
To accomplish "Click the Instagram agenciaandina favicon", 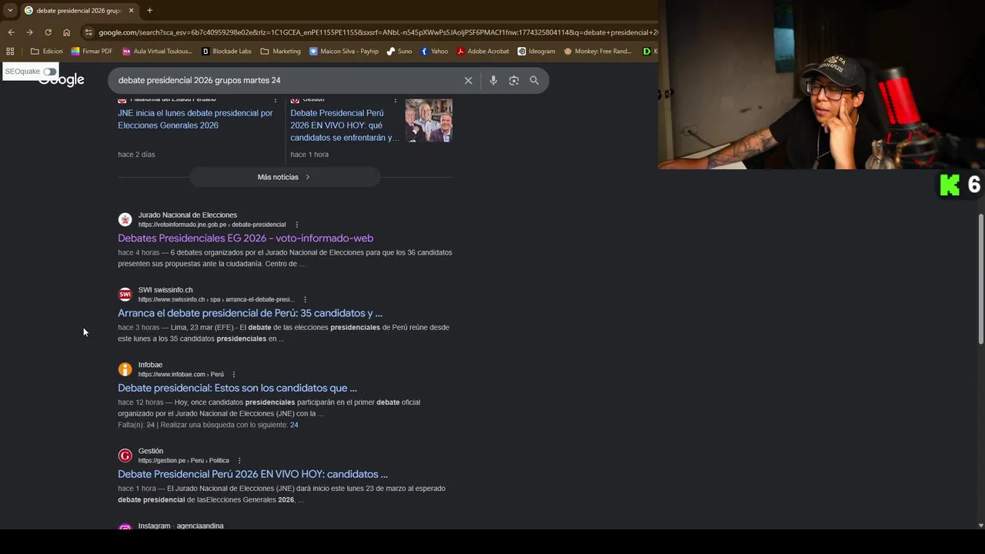I will pyautogui.click(x=125, y=527).
